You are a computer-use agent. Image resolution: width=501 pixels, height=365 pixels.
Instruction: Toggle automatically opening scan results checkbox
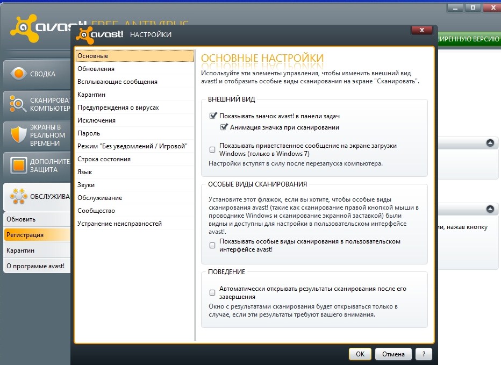click(x=212, y=292)
